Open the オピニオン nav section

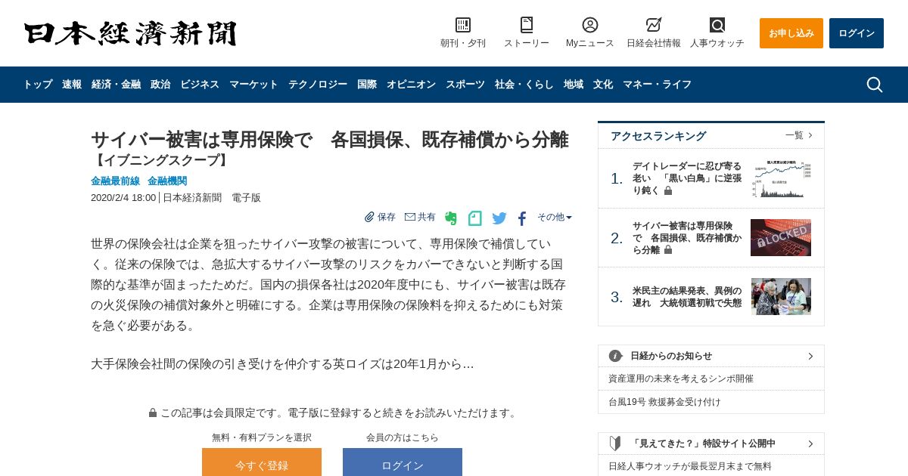(411, 85)
